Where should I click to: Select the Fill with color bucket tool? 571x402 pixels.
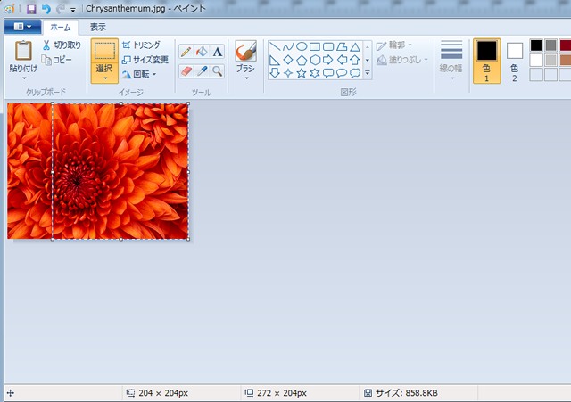click(x=202, y=52)
